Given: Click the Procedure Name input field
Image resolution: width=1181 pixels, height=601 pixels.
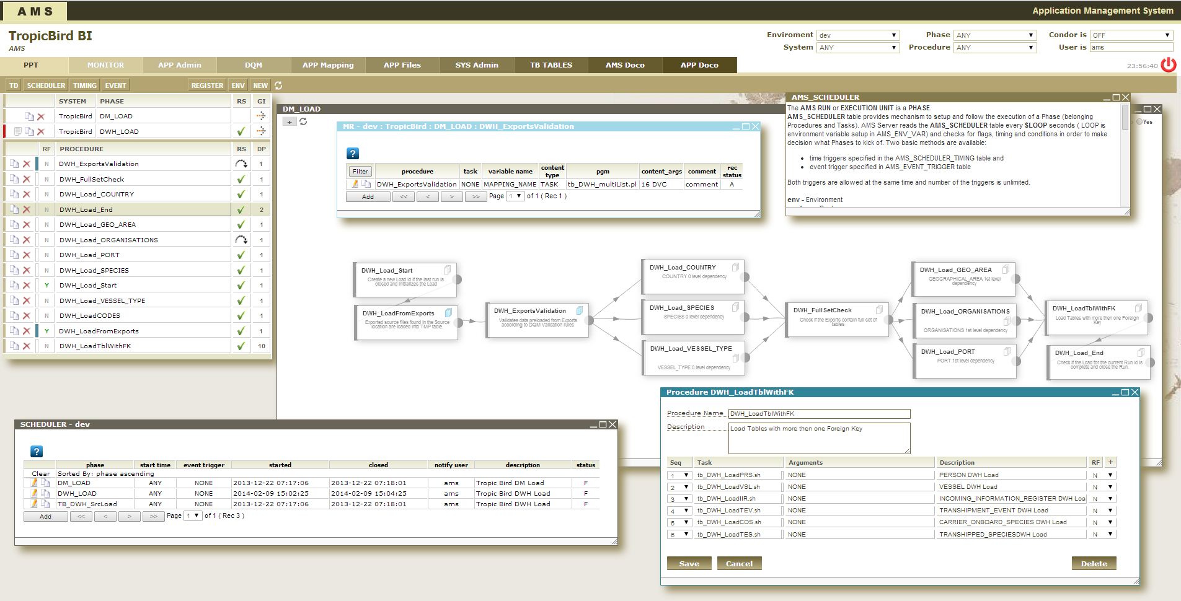Looking at the screenshot, I should pyautogui.click(x=819, y=413).
